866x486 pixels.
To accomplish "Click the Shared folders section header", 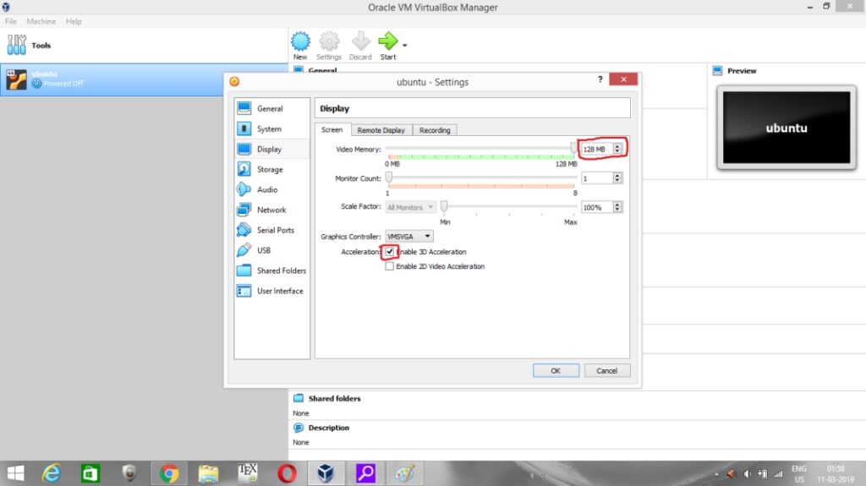I will tap(334, 398).
